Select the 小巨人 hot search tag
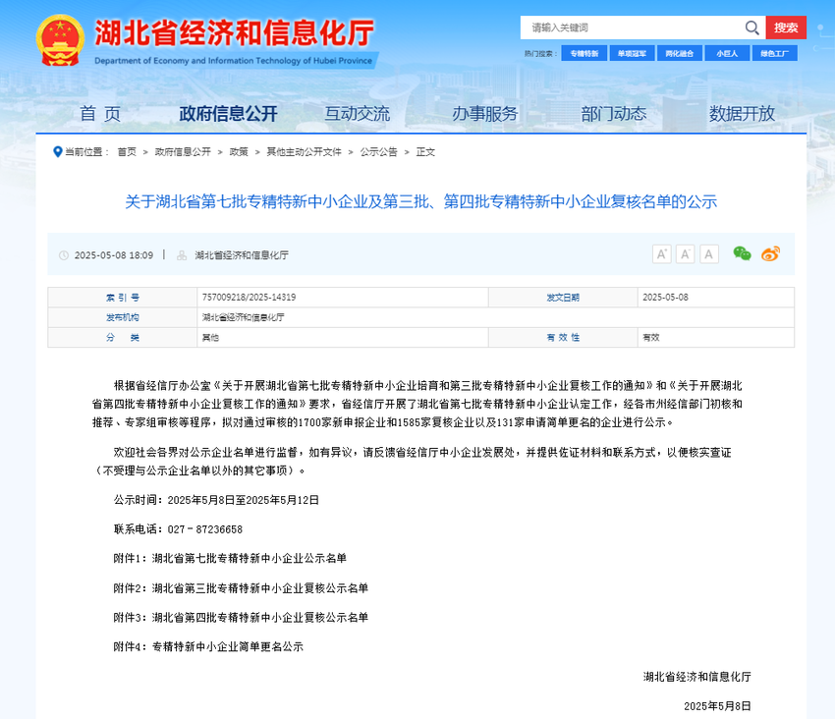Screen dimensions: 835x719 727,53
